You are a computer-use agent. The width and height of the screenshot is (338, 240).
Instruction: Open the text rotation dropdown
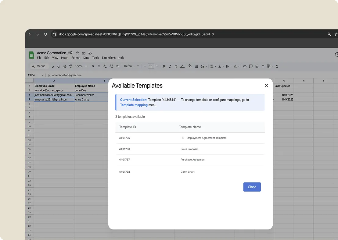click(x=237, y=66)
